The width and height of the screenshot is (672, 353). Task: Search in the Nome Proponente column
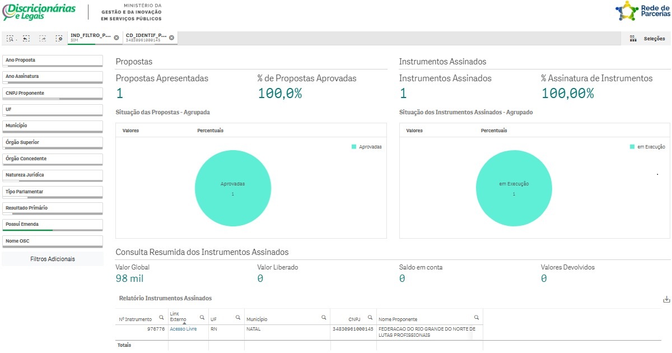point(477,318)
